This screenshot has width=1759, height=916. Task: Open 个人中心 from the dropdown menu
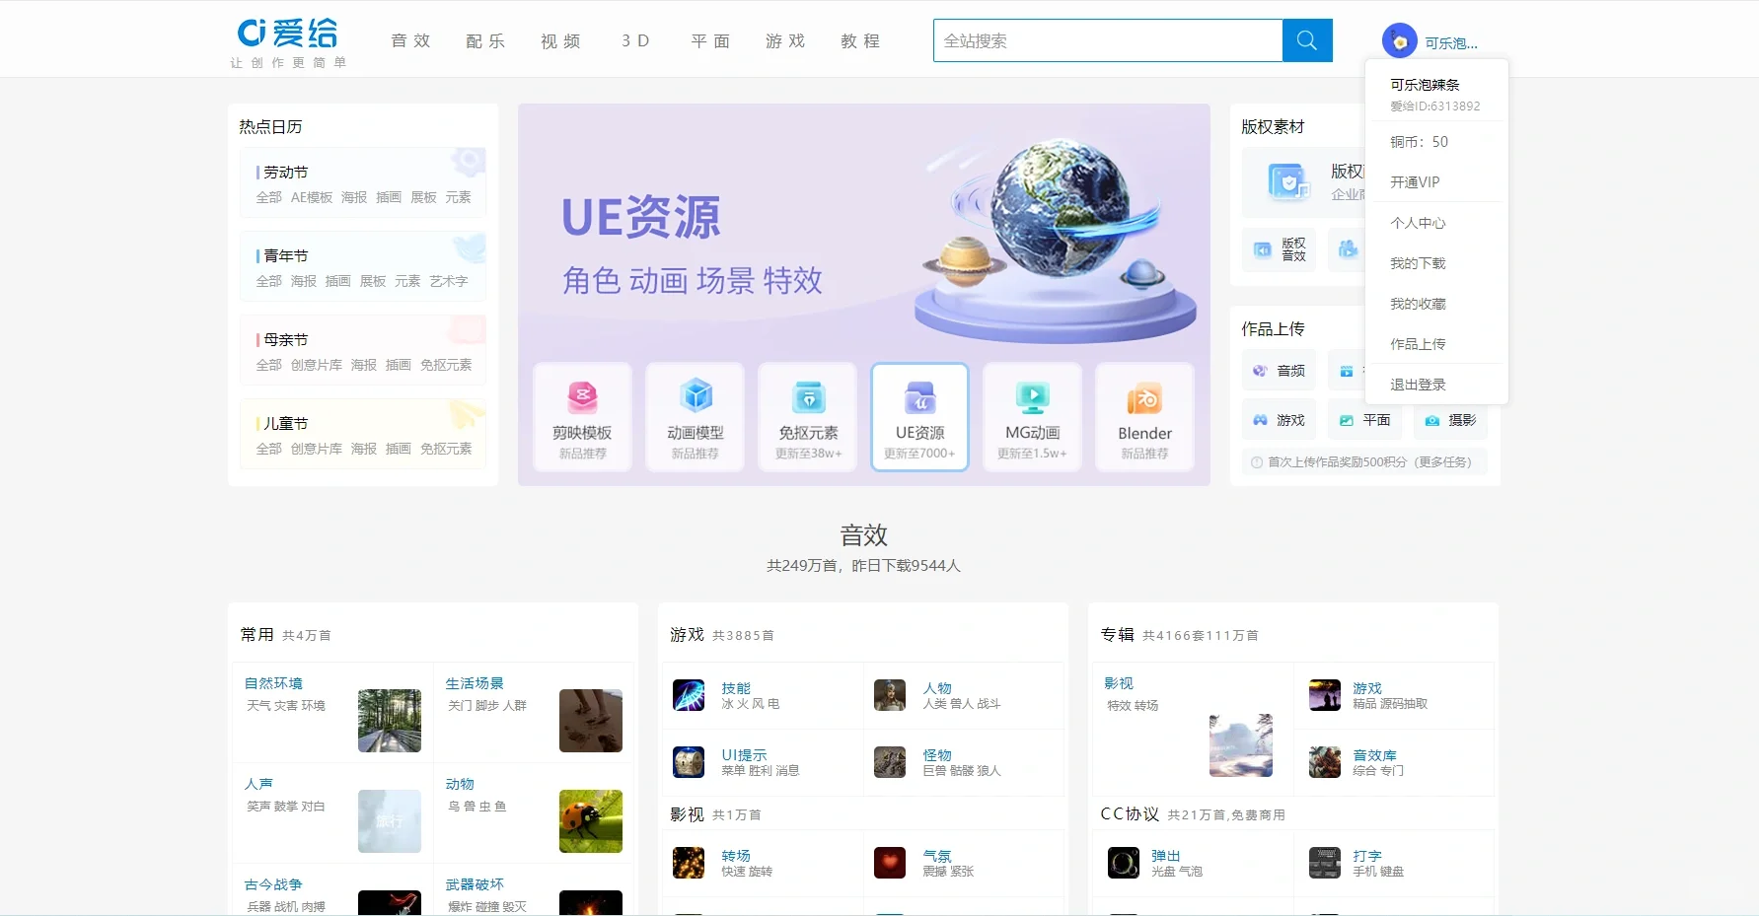click(x=1418, y=222)
